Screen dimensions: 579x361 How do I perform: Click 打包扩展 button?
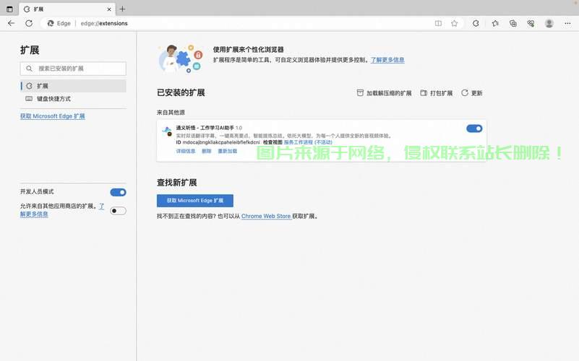[x=437, y=93]
